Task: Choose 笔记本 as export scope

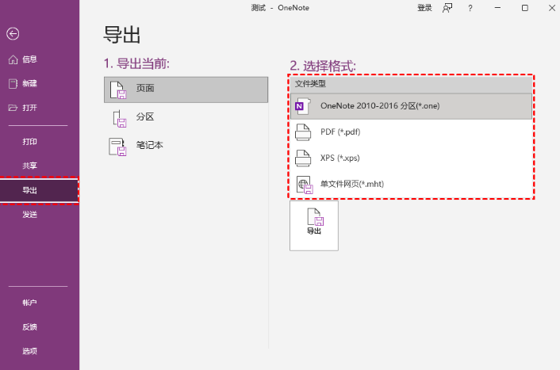Action: tap(186, 147)
